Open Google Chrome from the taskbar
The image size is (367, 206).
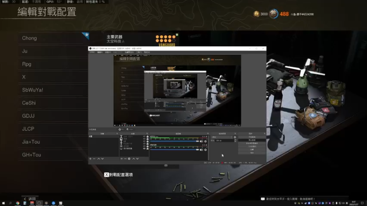tap(17, 203)
